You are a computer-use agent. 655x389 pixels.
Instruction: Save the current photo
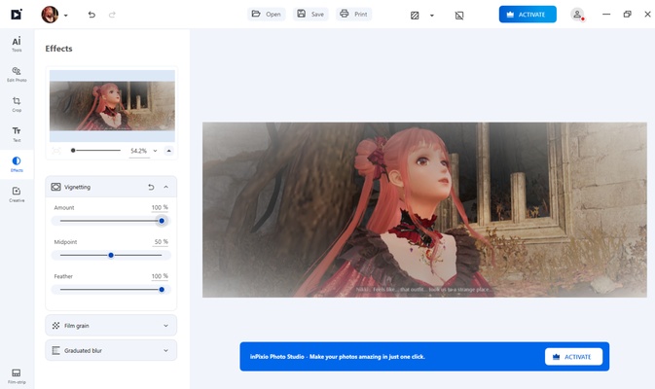click(x=310, y=15)
